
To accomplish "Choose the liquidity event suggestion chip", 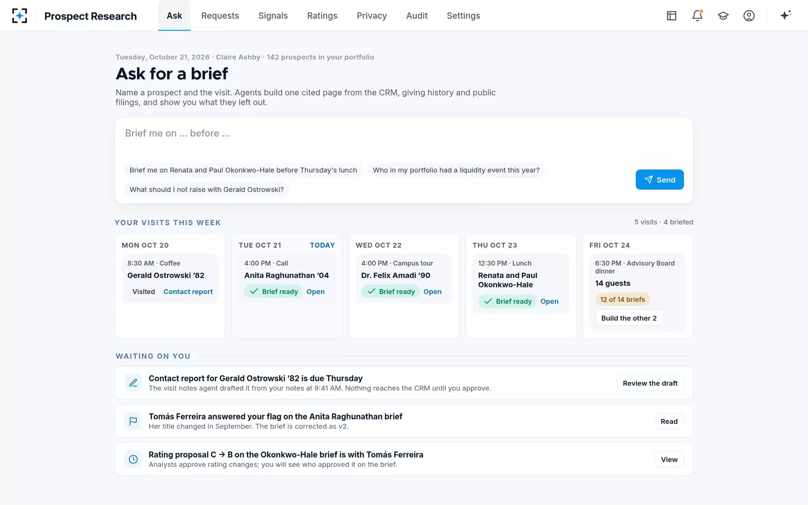I will 456,170.
